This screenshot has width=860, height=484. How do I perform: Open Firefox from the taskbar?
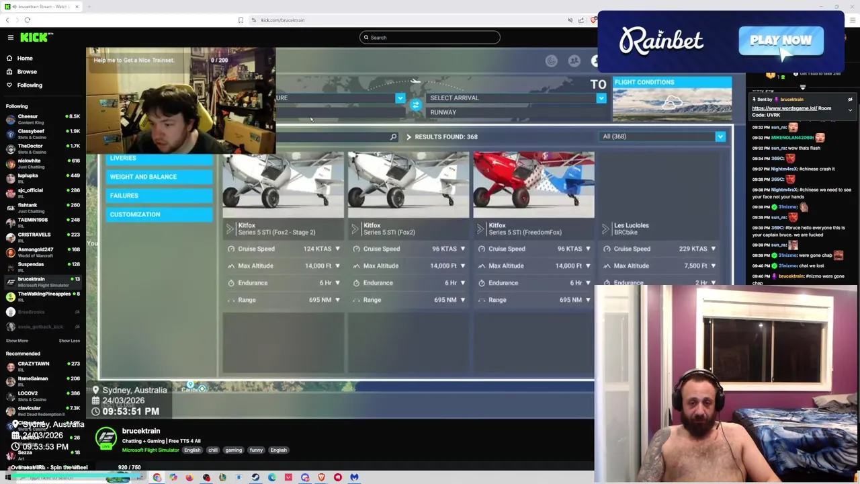point(189,478)
